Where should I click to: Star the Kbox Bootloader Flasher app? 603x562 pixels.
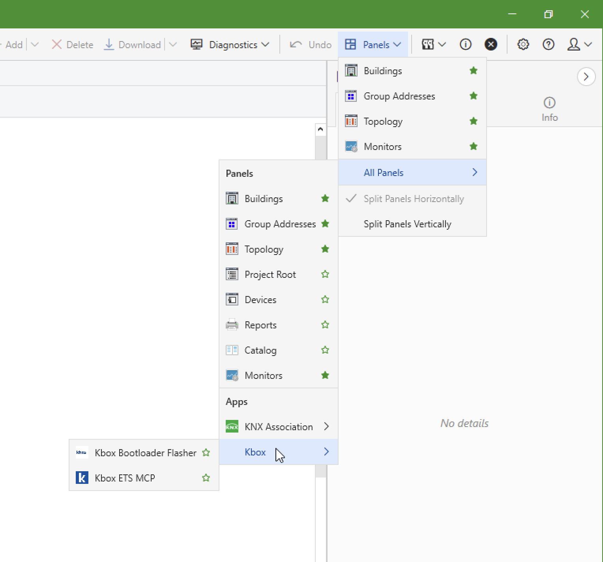pos(206,453)
